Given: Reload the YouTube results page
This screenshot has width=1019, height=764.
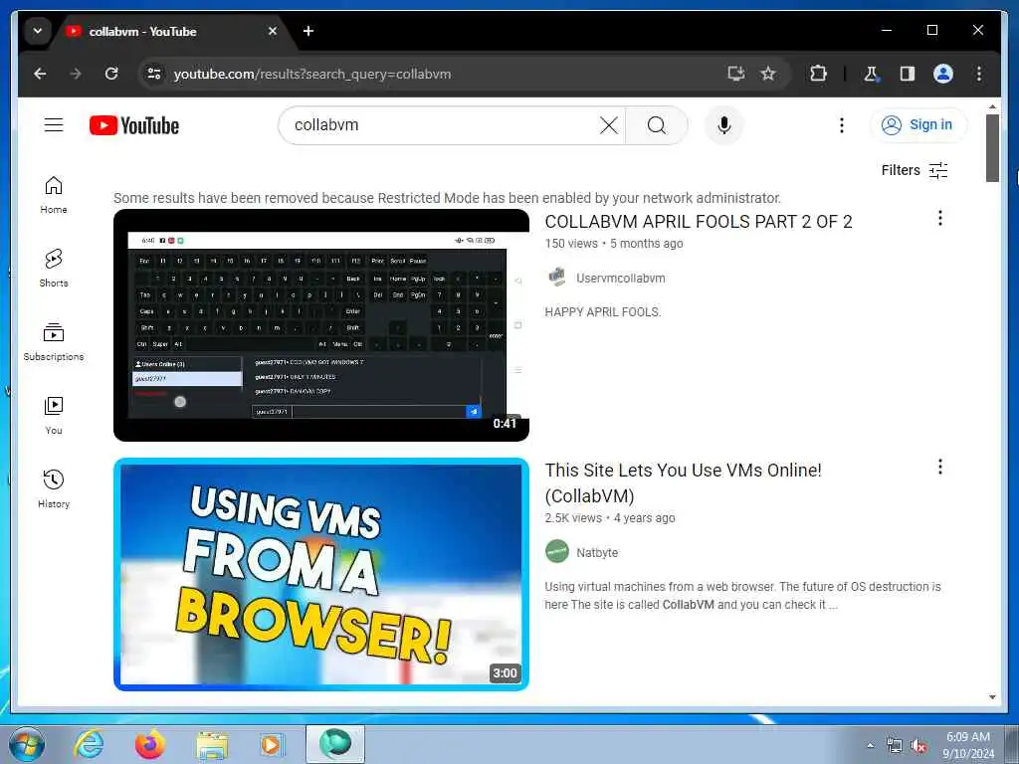Looking at the screenshot, I should tap(111, 74).
